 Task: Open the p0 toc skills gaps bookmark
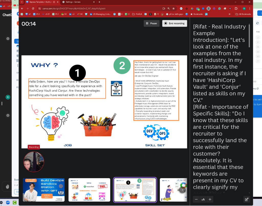click(174, 14)
